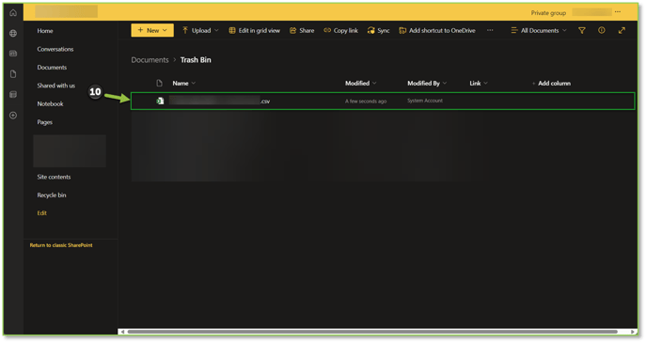Open Modified By column header menu
646x343 pixels.
(x=427, y=84)
